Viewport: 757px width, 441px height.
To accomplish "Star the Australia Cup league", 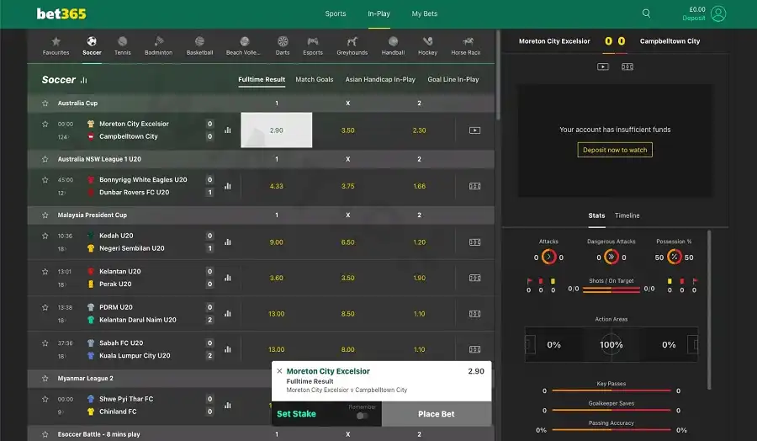I will tap(45, 104).
